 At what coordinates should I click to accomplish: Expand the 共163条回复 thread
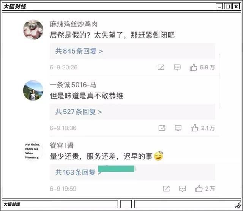[78, 172]
